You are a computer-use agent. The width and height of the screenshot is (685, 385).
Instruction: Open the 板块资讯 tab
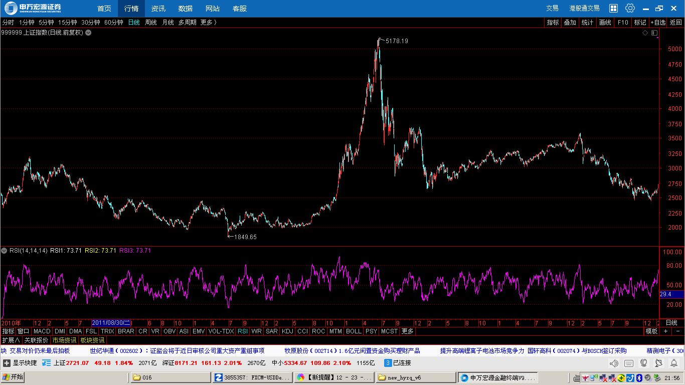coord(92,340)
